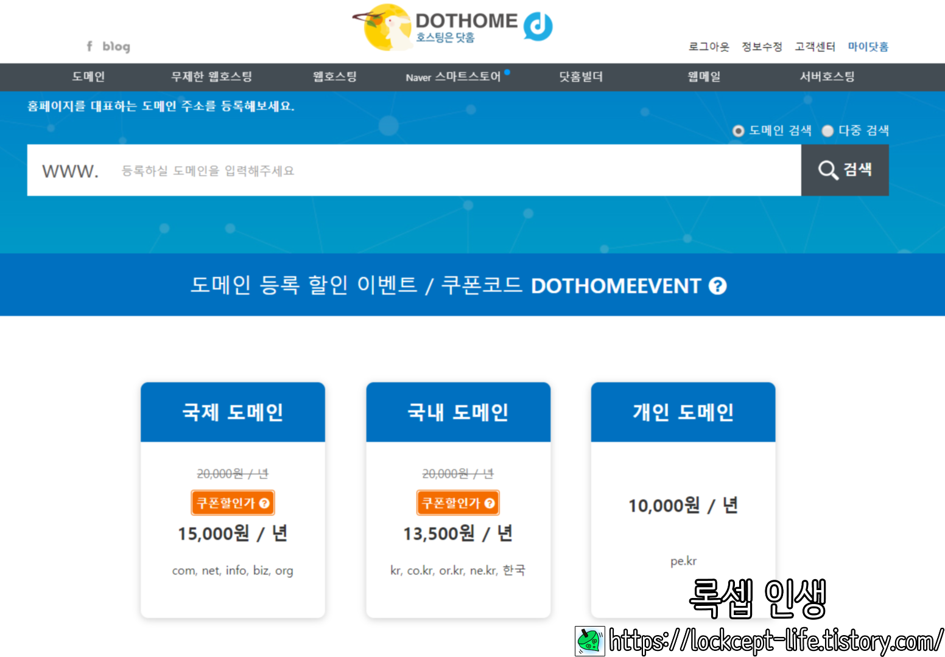Screen dimensions: 945x657
Task: Click 'com, net, info, biz, org' text
Action: tap(233, 571)
